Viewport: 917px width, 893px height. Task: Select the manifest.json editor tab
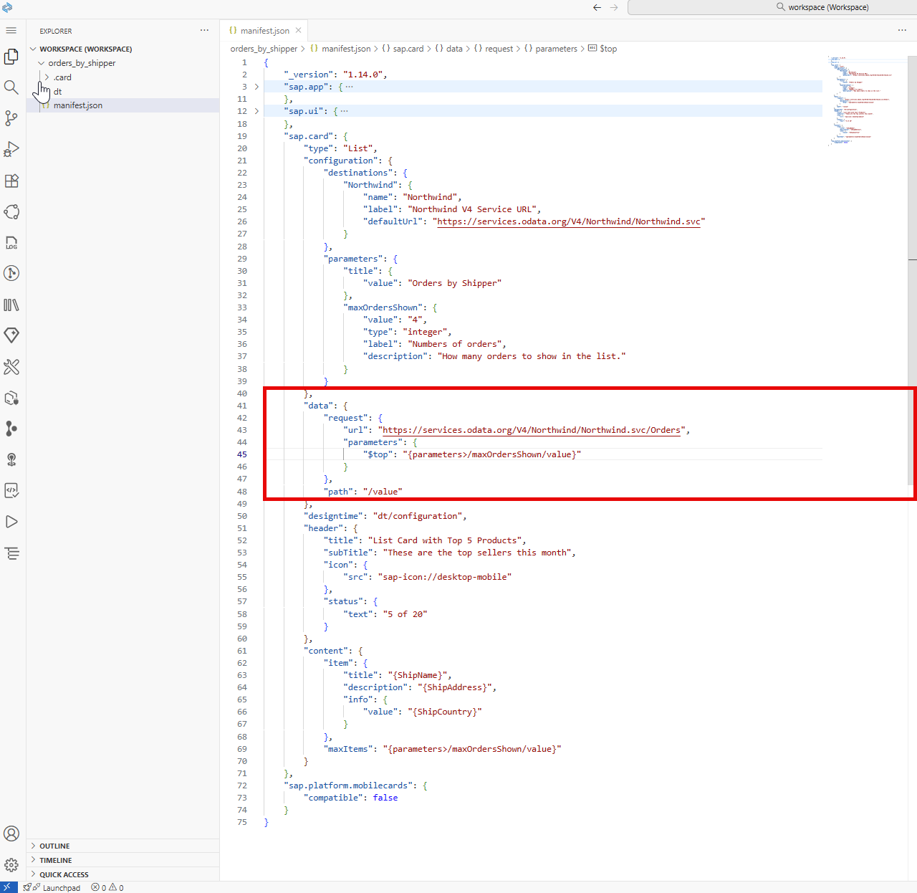[x=264, y=30]
